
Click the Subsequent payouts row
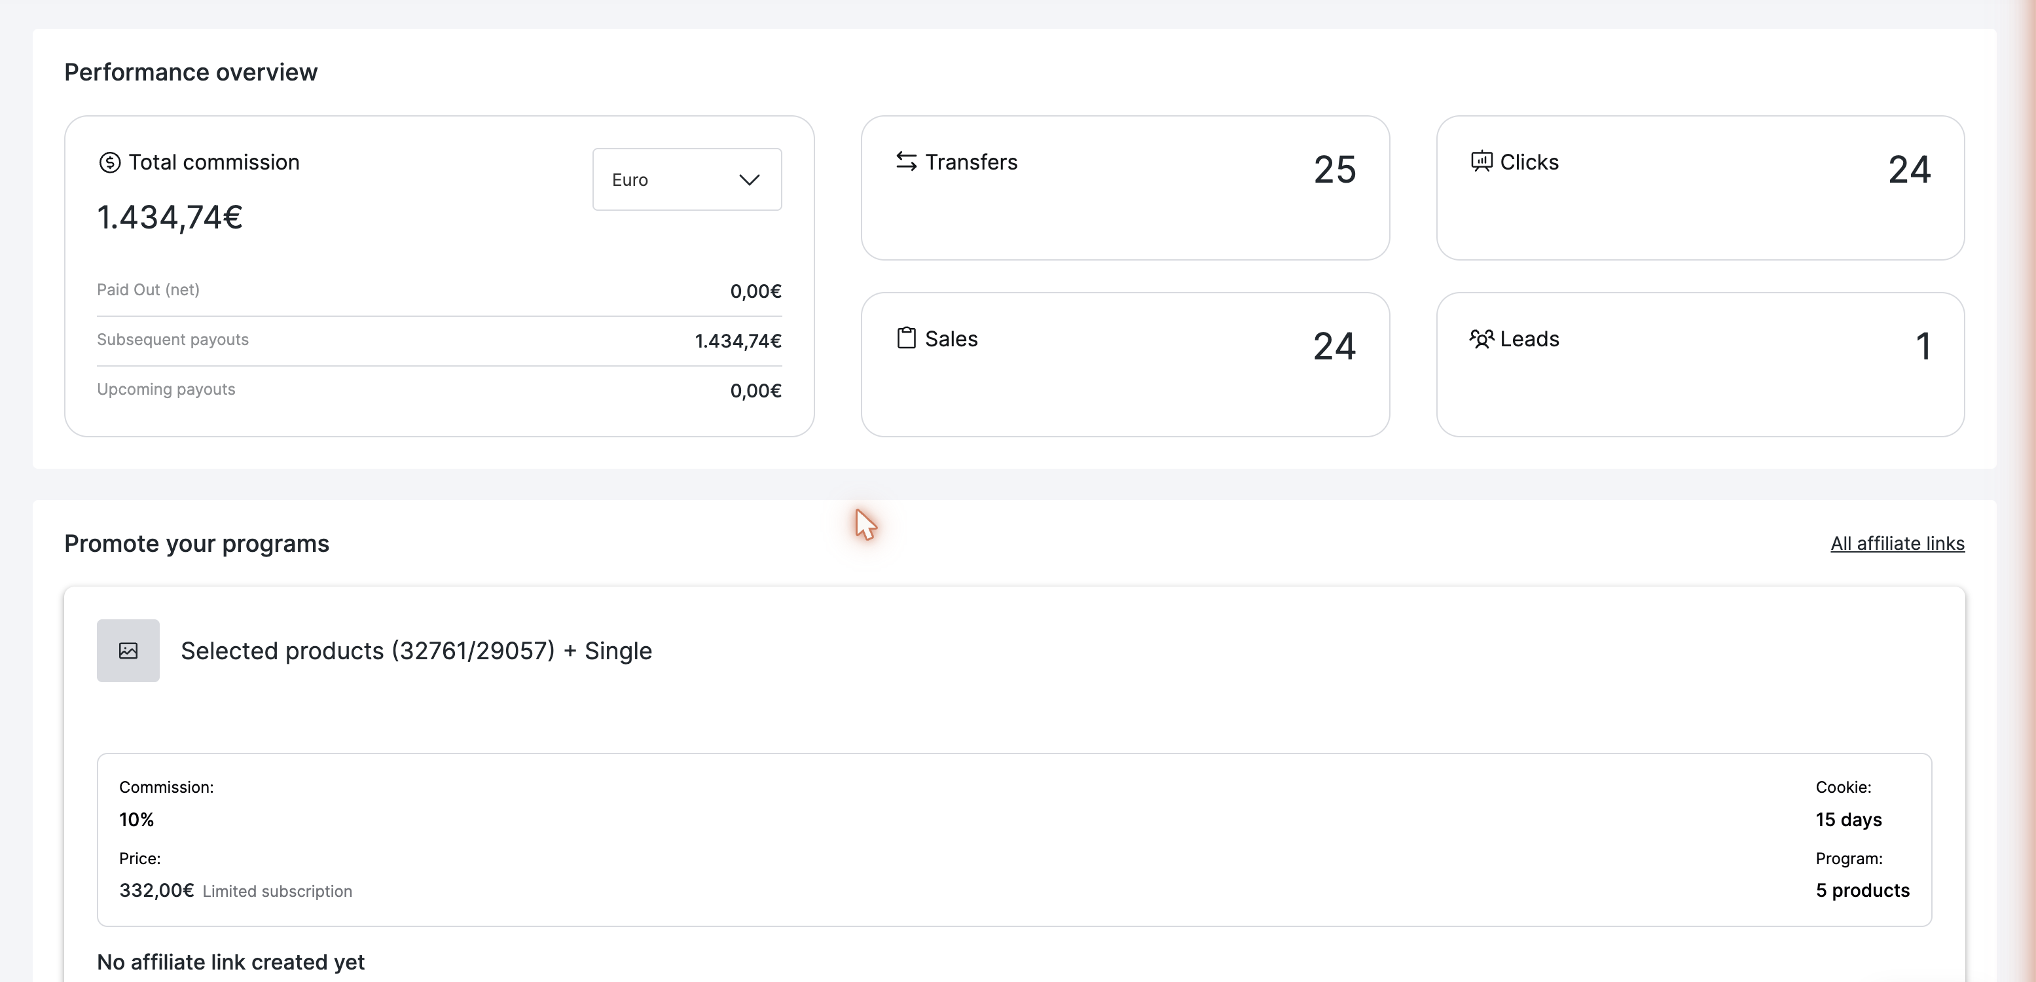click(x=439, y=340)
